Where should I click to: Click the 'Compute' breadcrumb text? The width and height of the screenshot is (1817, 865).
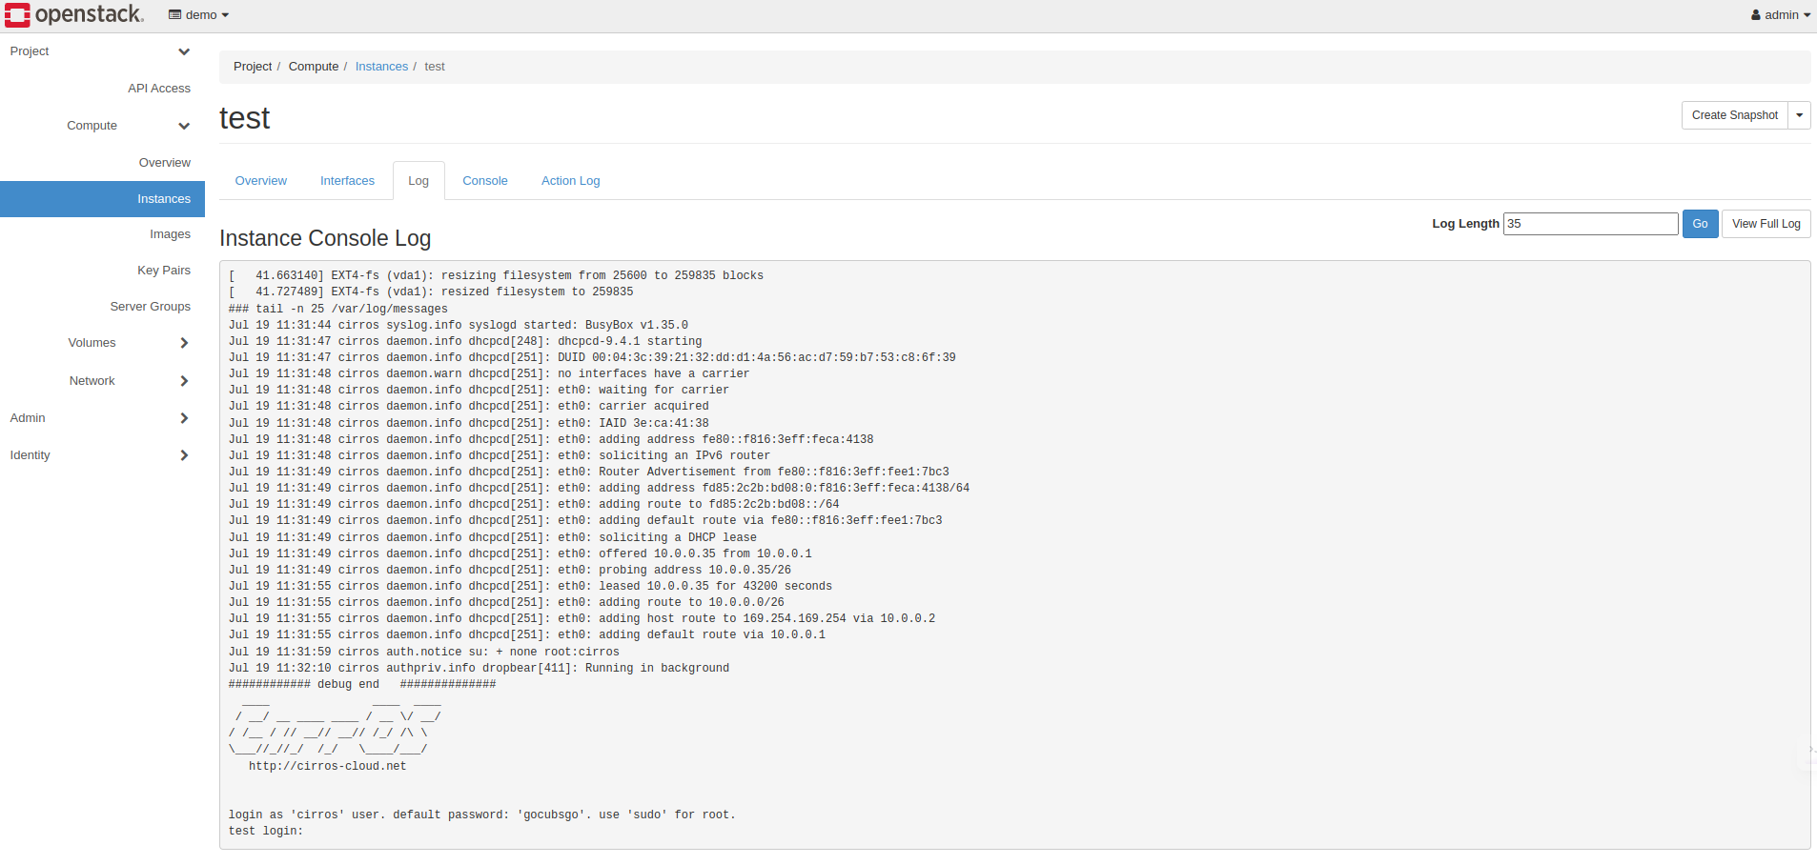(x=314, y=67)
